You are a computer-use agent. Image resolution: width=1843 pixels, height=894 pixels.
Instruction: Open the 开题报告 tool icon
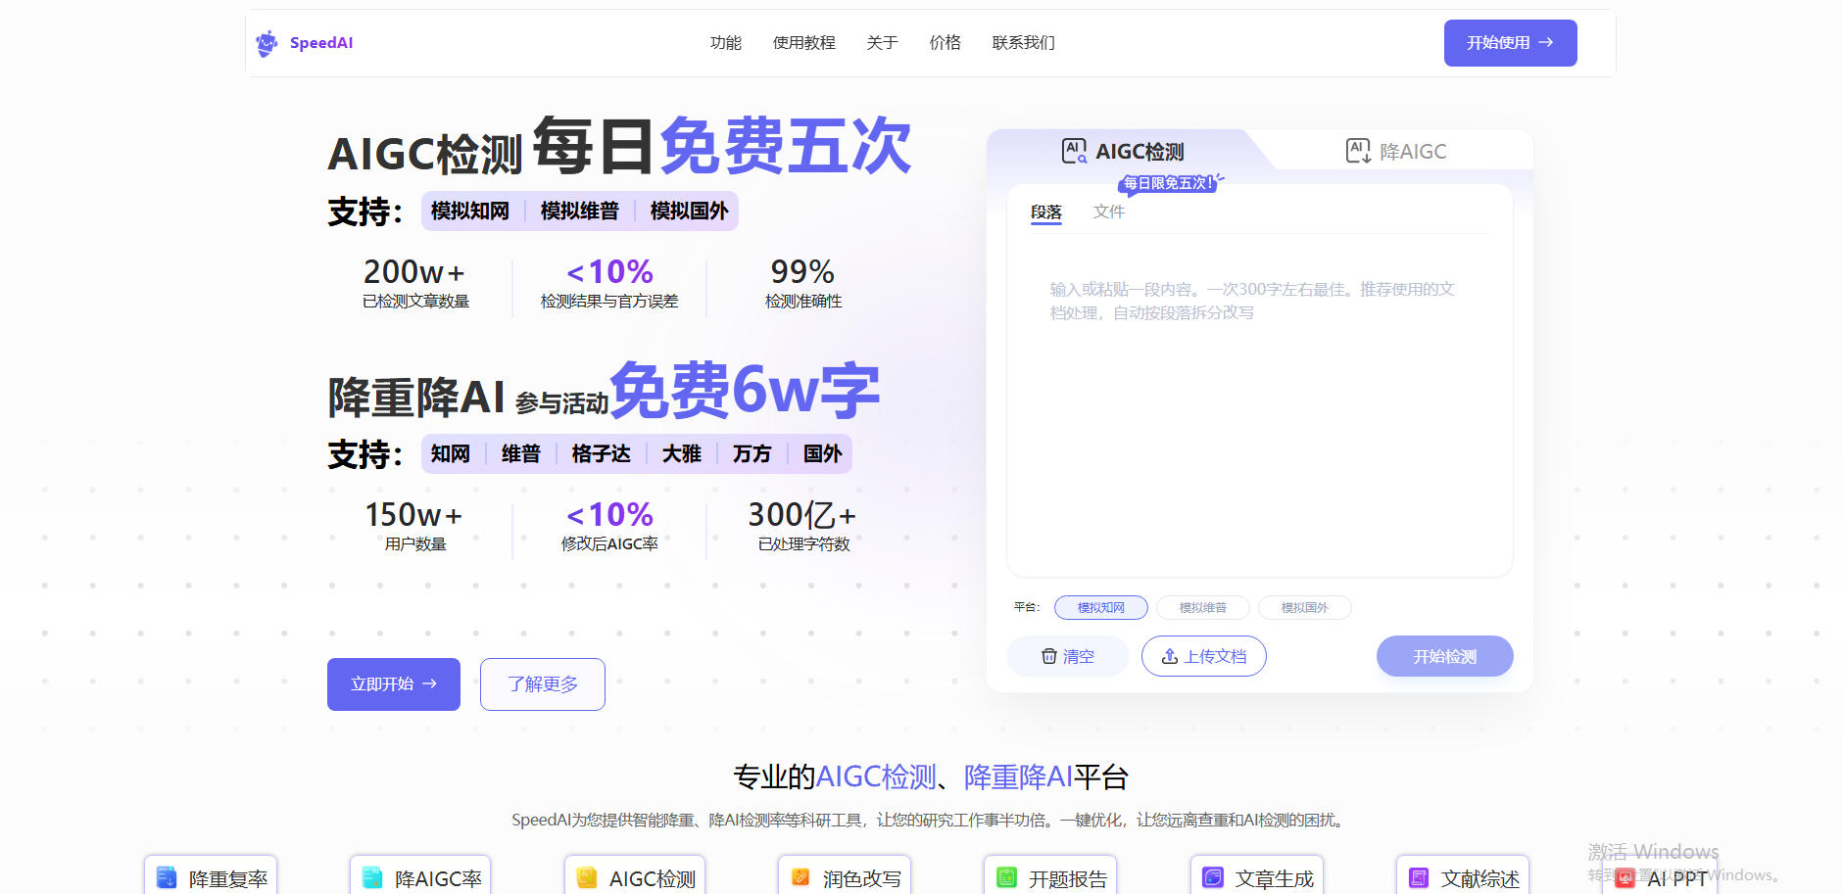1006,877
